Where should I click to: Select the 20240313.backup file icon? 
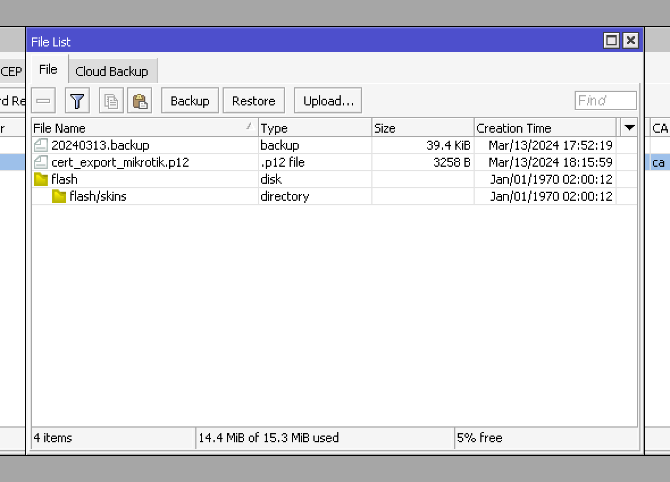pyautogui.click(x=41, y=145)
